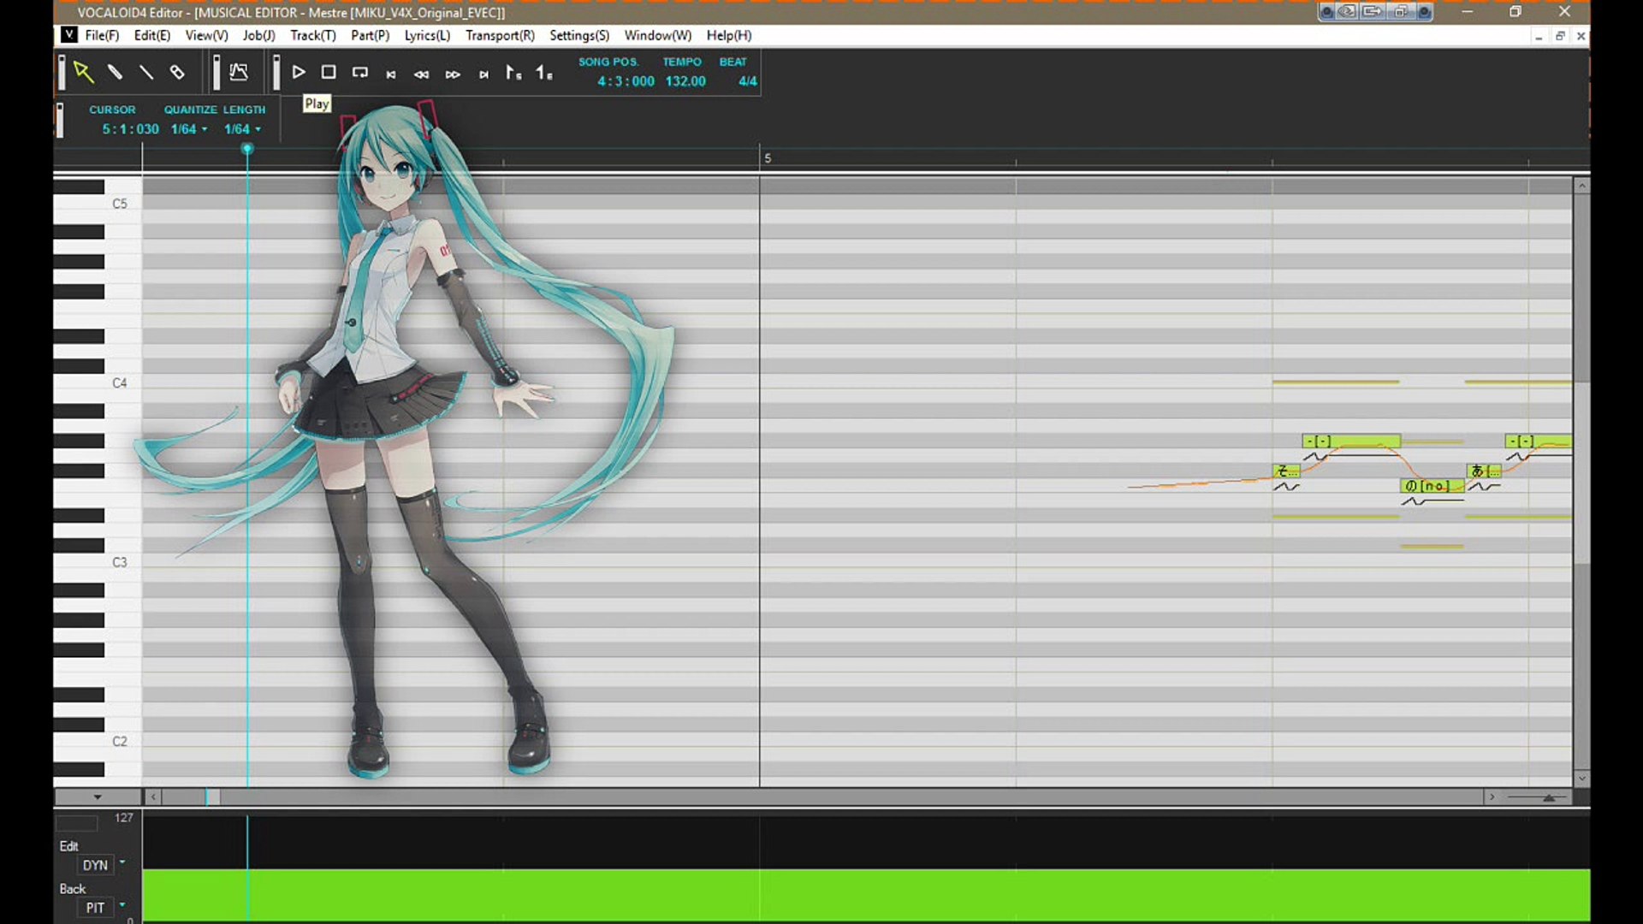Select the 'の [no]' note
The height and width of the screenshot is (924, 1643).
[1432, 486]
